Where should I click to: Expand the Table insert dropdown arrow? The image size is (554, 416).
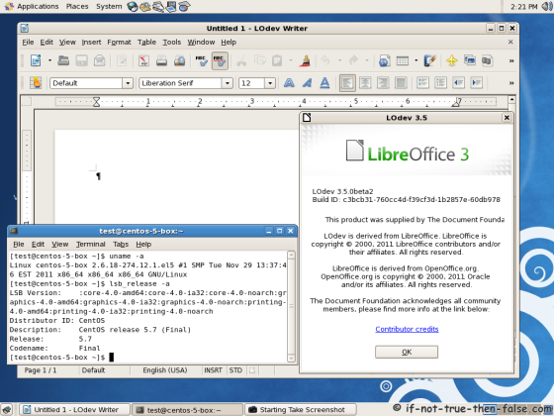[x=416, y=60]
